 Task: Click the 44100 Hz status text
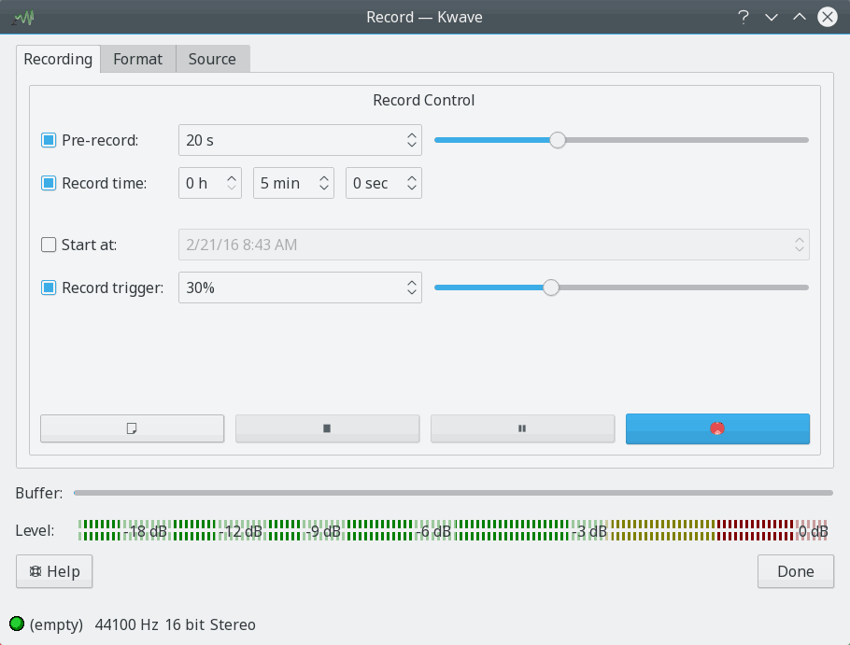coord(126,625)
